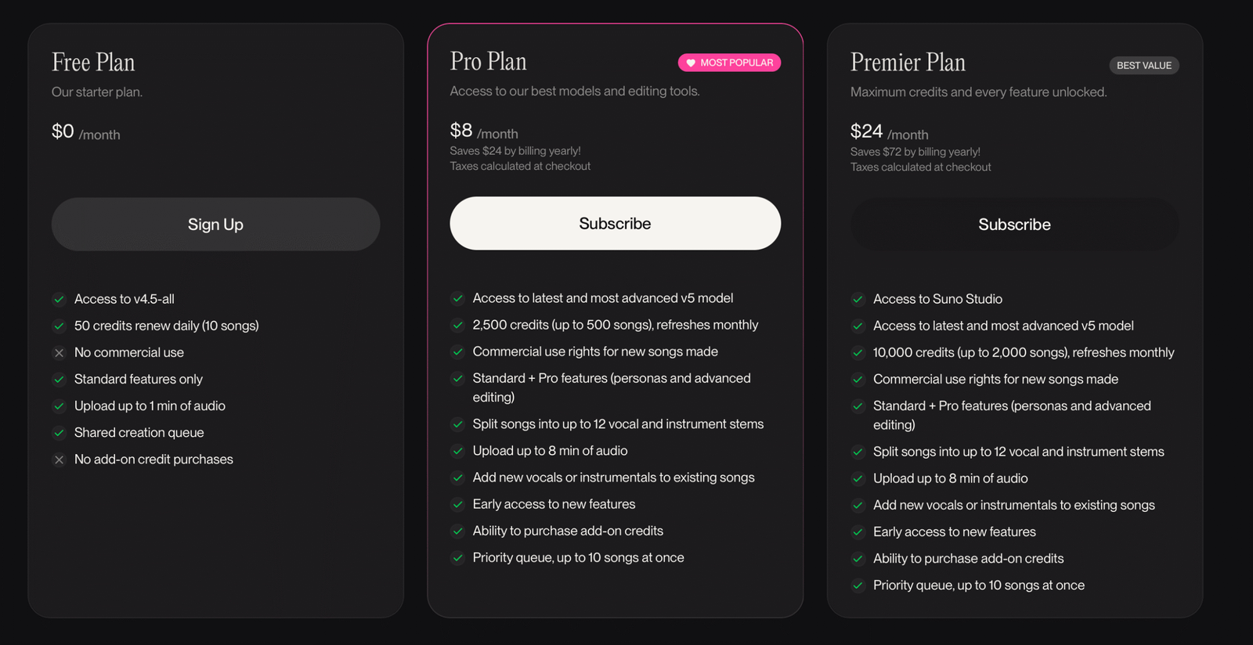Click Saves $72 by billing yearly text
The image size is (1253, 645).
(915, 151)
